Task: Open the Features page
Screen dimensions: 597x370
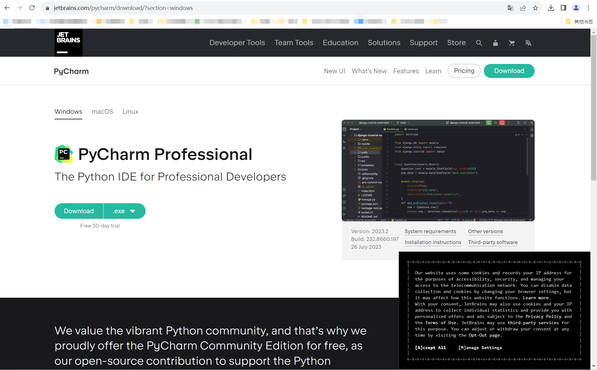Action: pyautogui.click(x=406, y=71)
